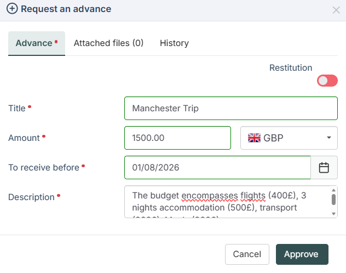
Task: Switch to the Attached files (0) tab
Action: point(108,43)
